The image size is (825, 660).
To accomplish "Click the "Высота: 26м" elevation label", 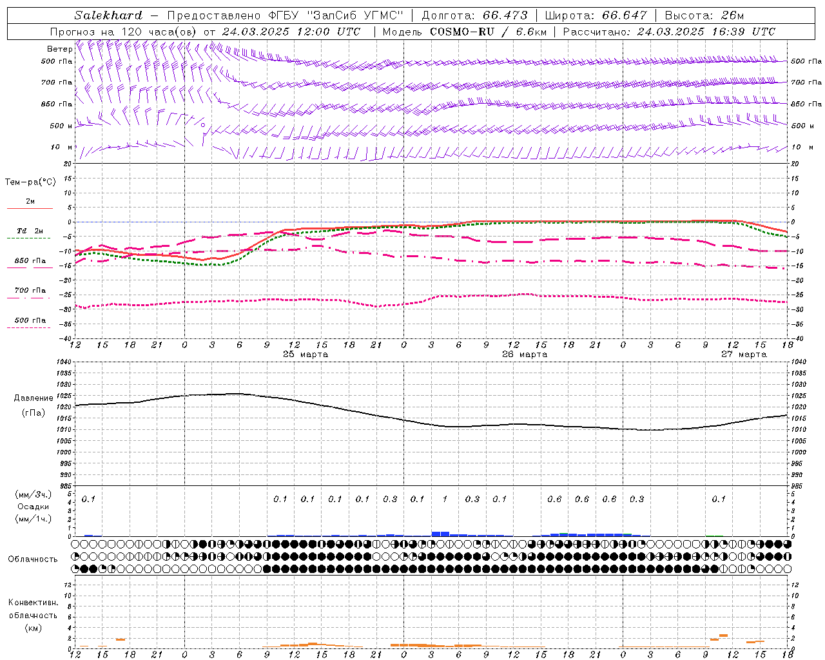I will pyautogui.click(x=704, y=15).
